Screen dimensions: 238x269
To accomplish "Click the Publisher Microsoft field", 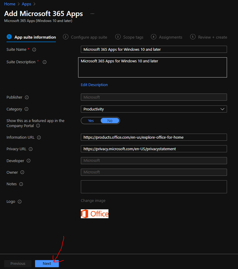I will [154, 97].
